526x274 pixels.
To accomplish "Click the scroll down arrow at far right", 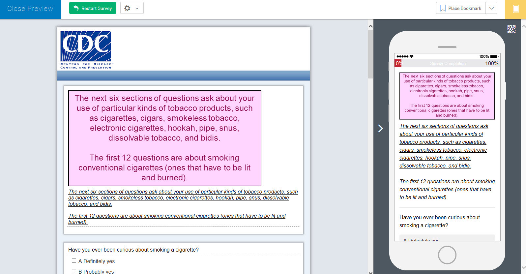I will [523, 268].
